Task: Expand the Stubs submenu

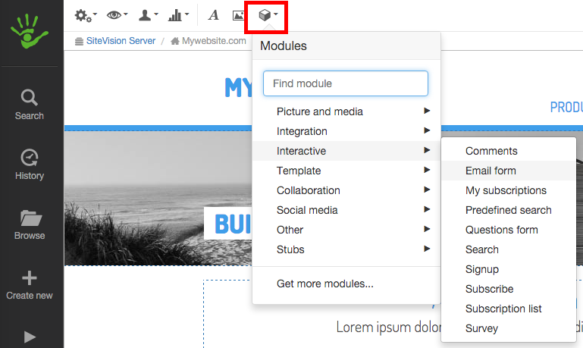Action: click(346, 249)
